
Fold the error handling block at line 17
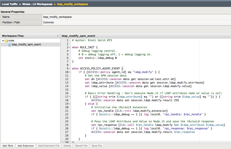[70, 96]
